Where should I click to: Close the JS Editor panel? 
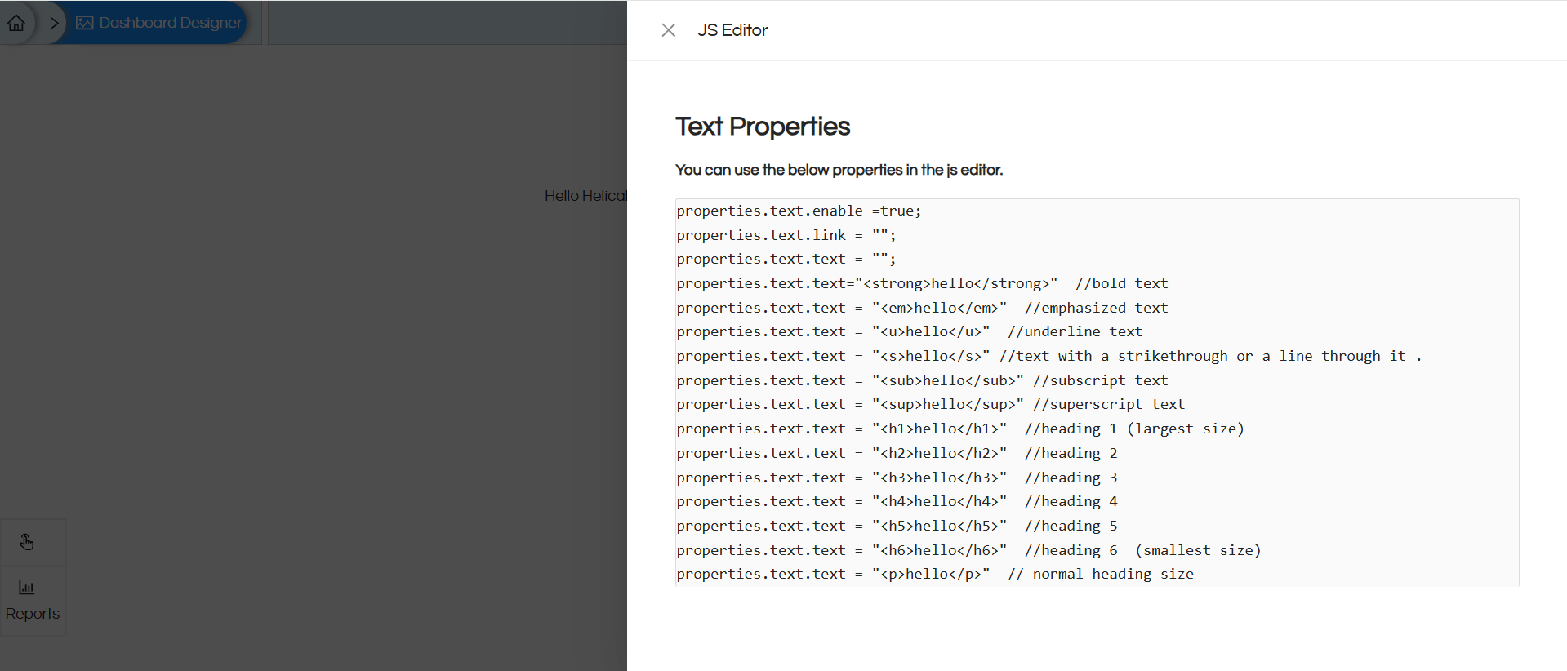[x=668, y=30]
